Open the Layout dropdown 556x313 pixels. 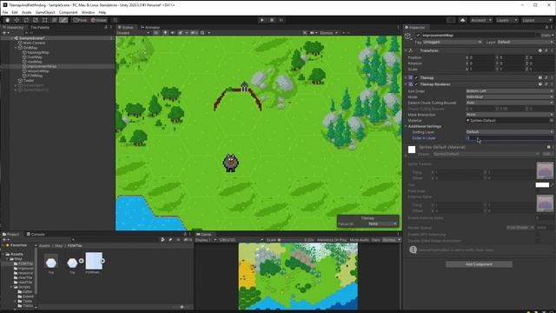coord(537,20)
